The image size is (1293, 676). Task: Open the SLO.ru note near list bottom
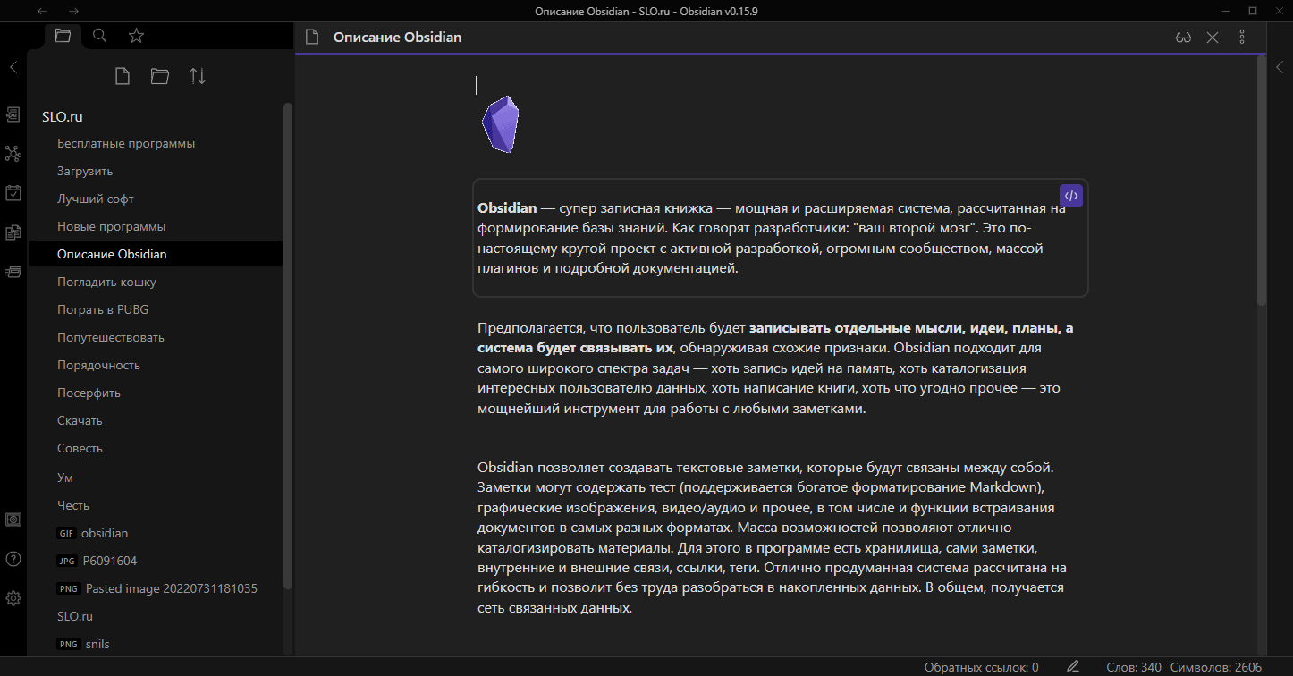pos(156,616)
